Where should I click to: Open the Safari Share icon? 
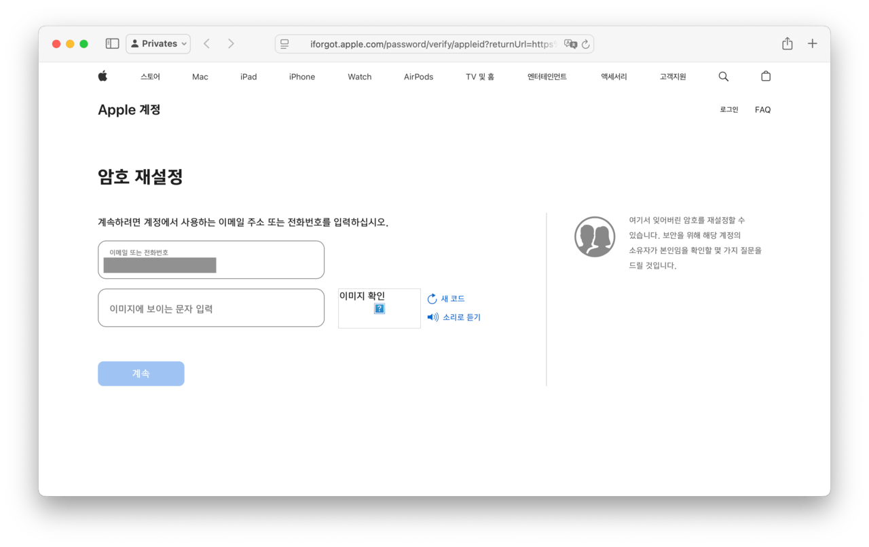click(x=788, y=43)
